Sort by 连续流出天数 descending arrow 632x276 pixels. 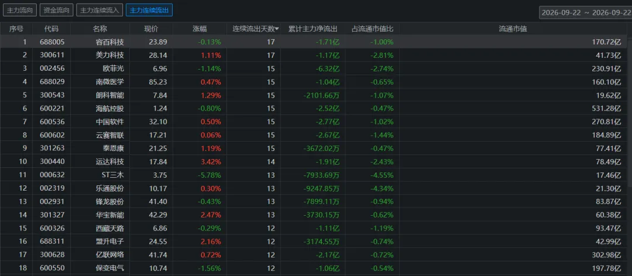tap(276, 29)
